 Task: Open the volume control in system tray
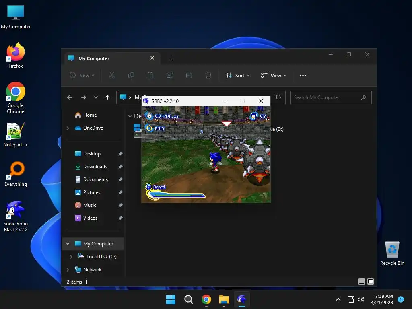tap(361, 299)
